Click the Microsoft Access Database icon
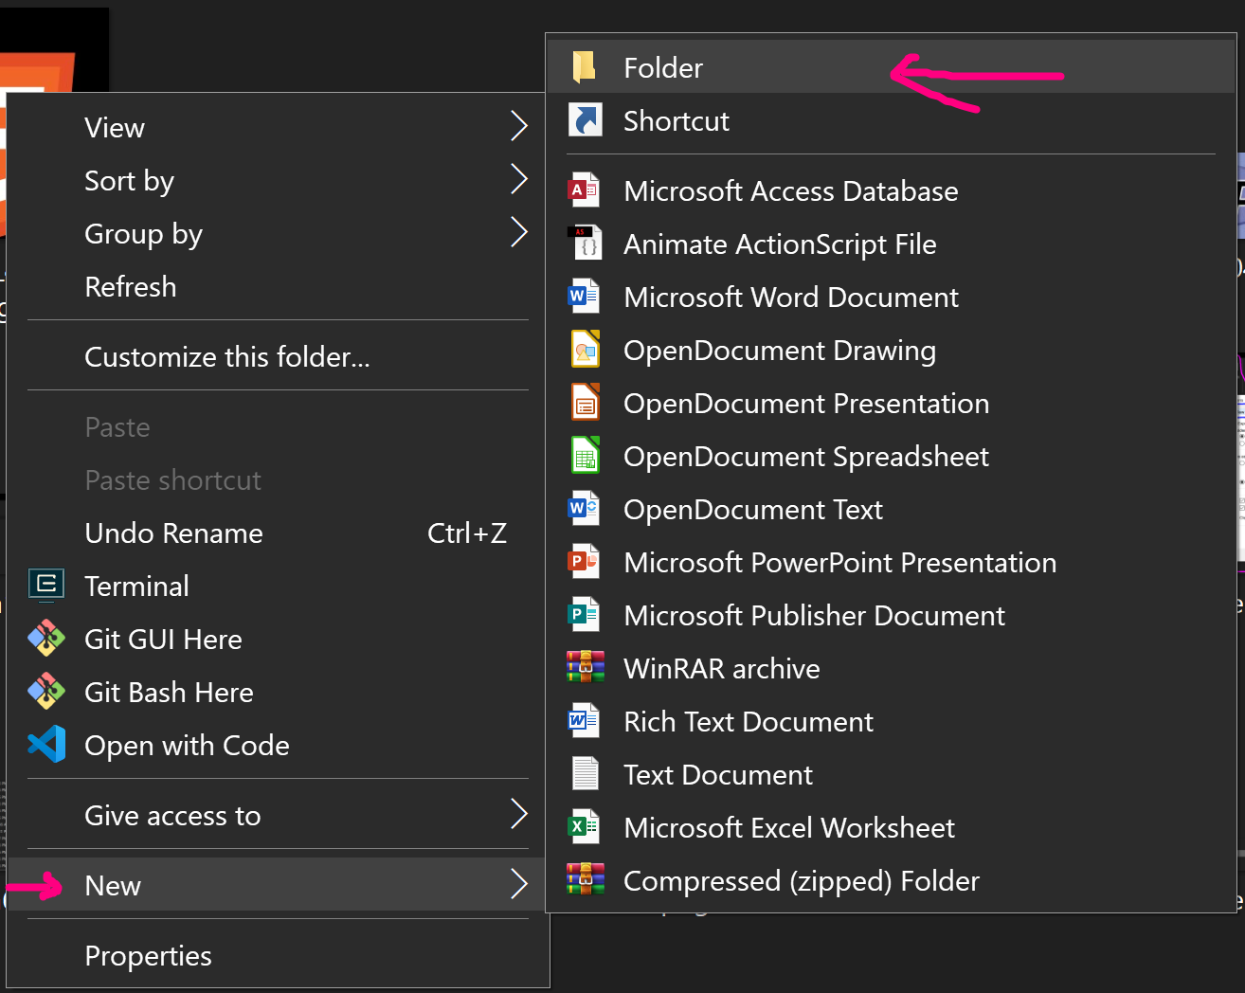1245x993 pixels. click(x=585, y=190)
